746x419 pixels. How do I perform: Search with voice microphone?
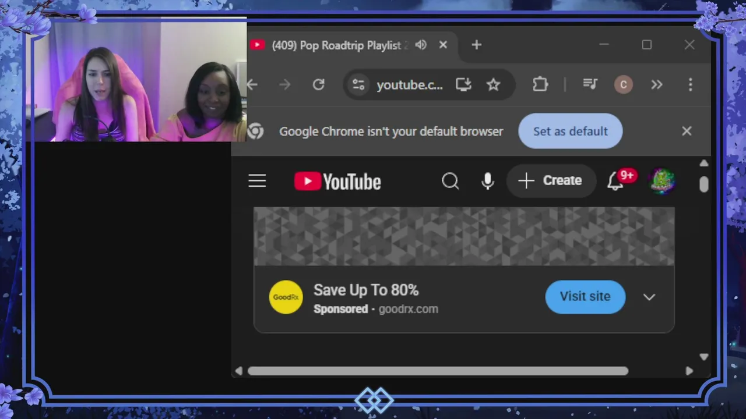point(488,181)
